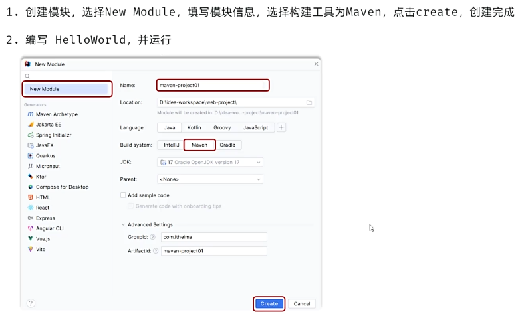Click the GroupId field com.itheima
This screenshot has height=318, width=518.
213,237
